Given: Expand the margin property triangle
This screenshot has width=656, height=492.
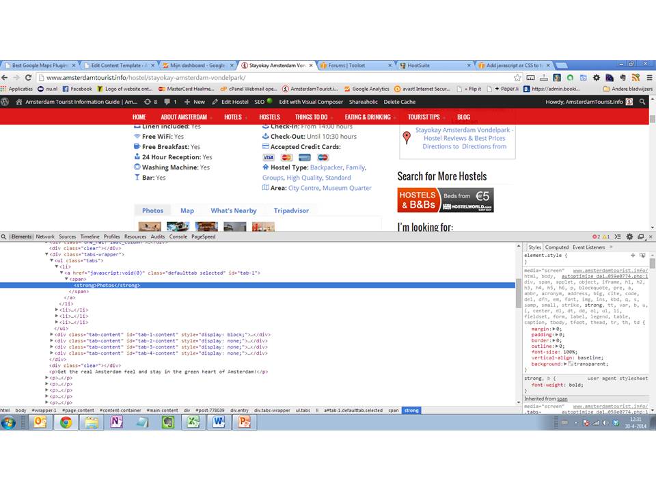Looking at the screenshot, I should (x=554, y=329).
